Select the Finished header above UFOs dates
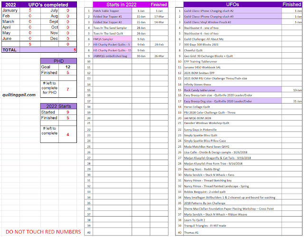This screenshot has height=237, width=304. pyautogui.click(x=292, y=4)
